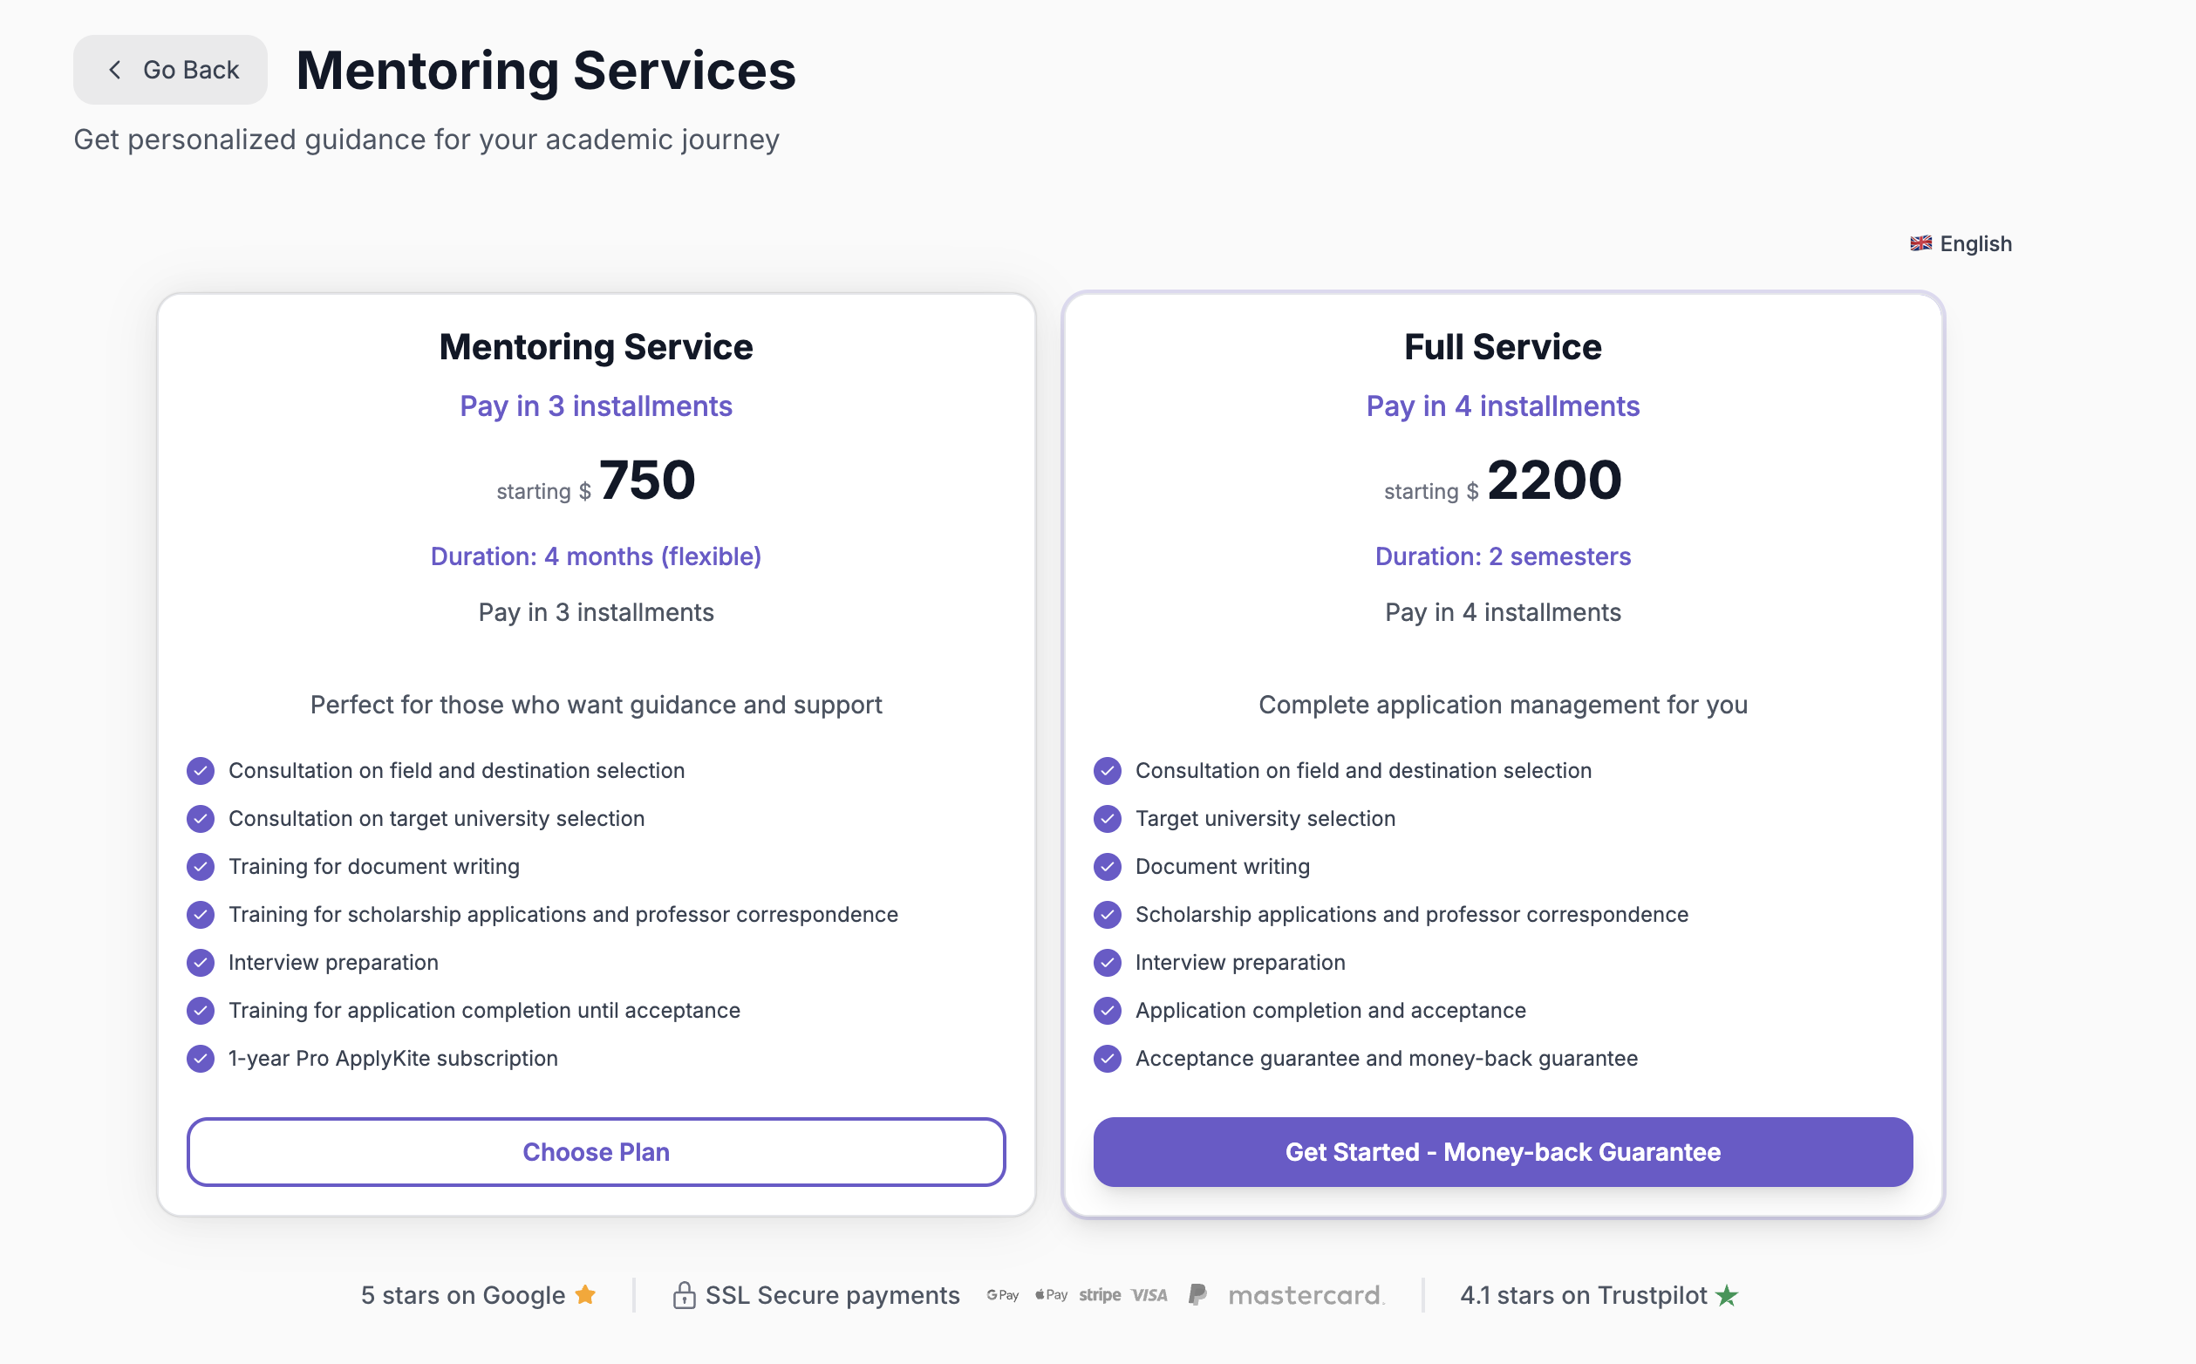2196x1364 pixels.
Task: Click the Full Service card title
Action: [1503, 347]
